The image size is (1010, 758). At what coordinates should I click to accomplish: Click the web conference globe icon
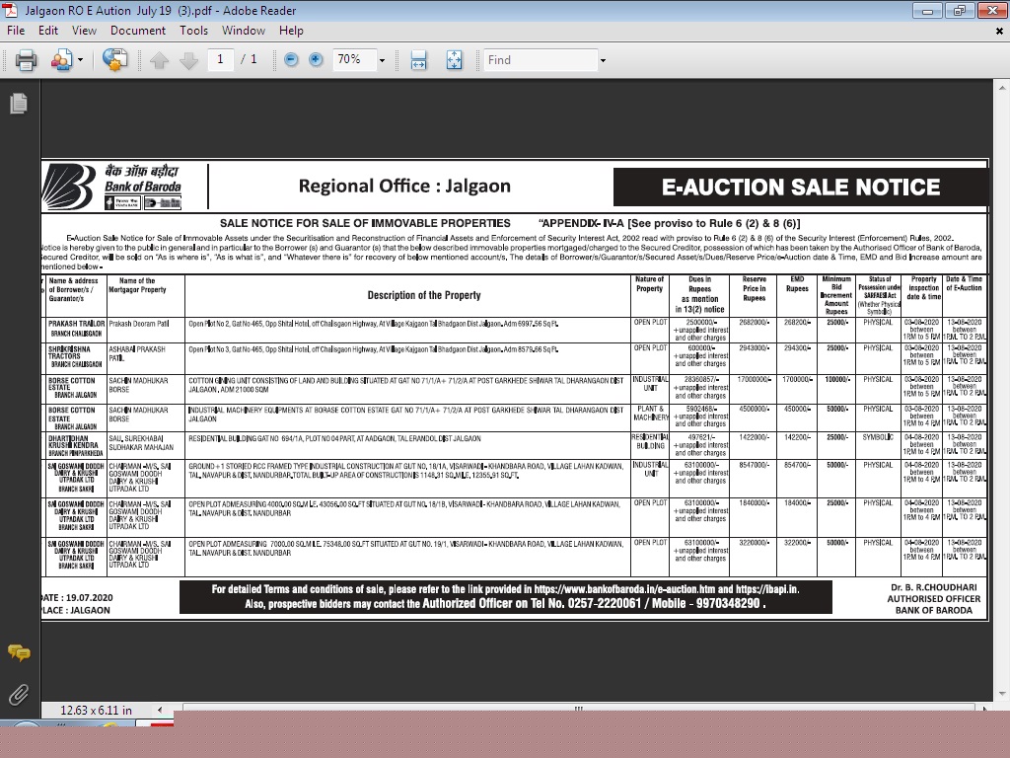coord(114,60)
